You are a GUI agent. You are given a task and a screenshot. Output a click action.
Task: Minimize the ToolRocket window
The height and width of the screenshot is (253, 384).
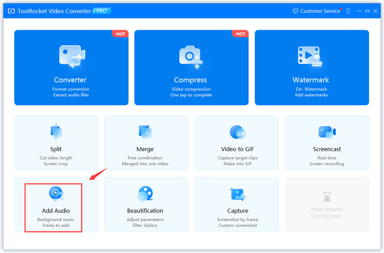click(359, 11)
